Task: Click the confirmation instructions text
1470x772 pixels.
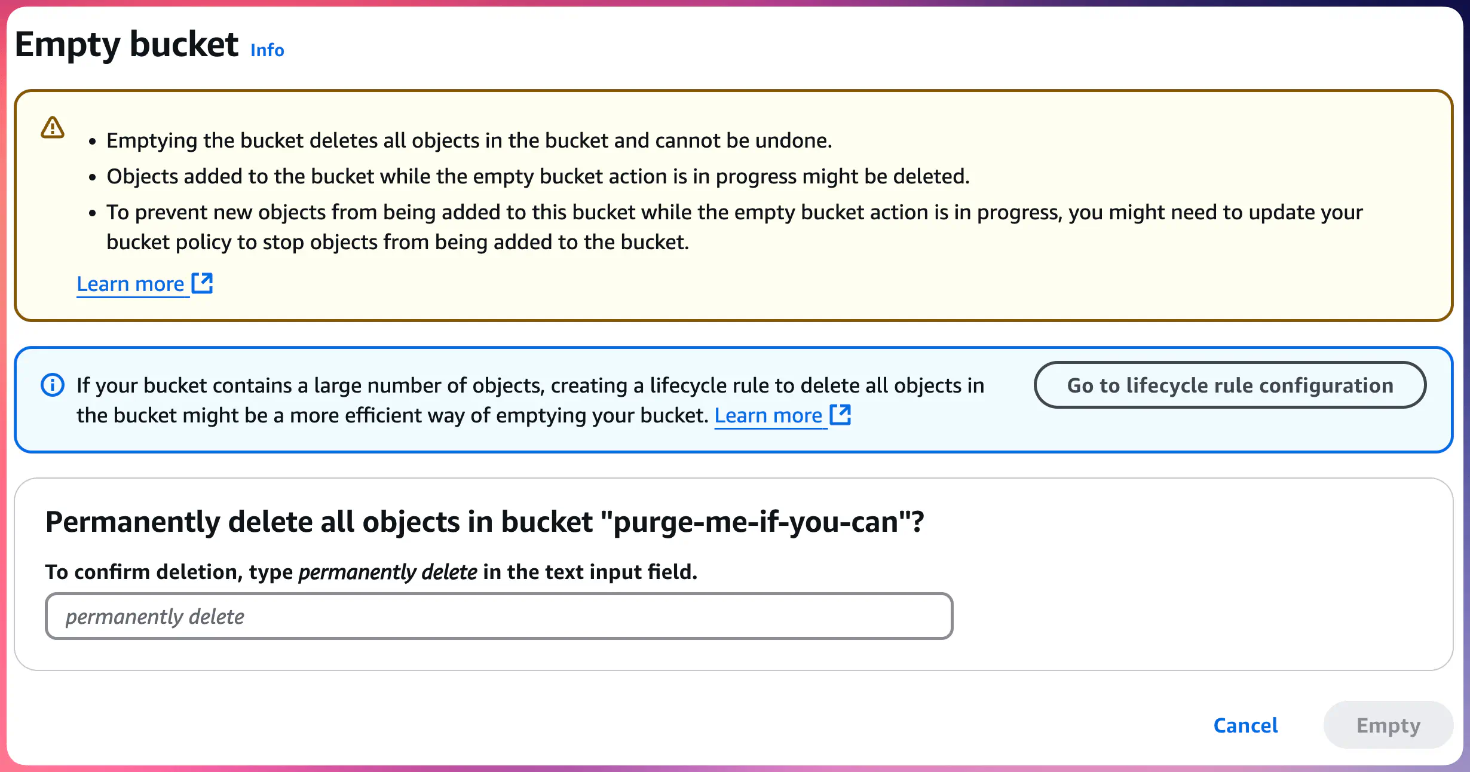Action: 372,572
